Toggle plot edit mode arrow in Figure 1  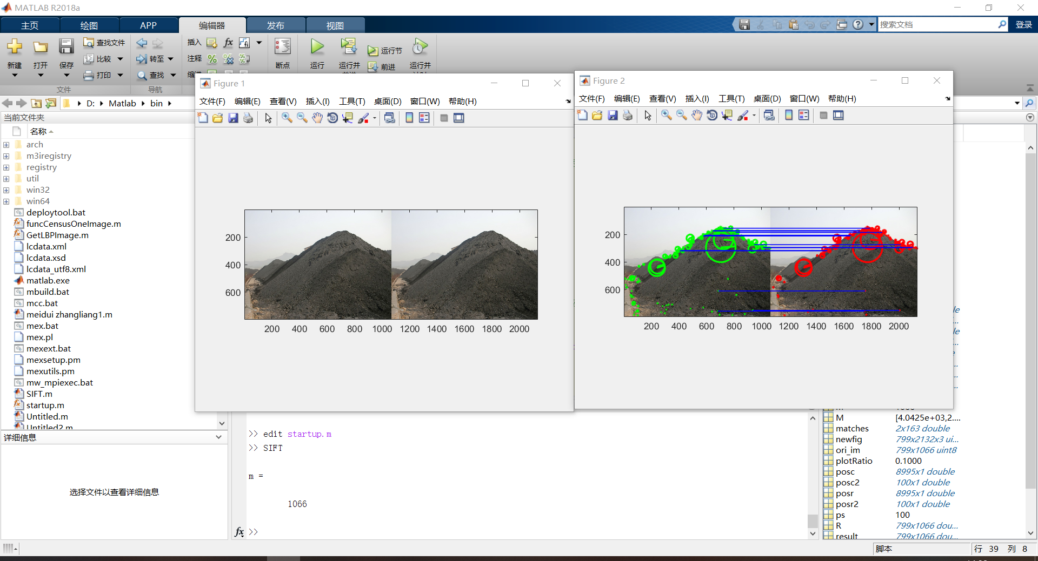click(268, 118)
